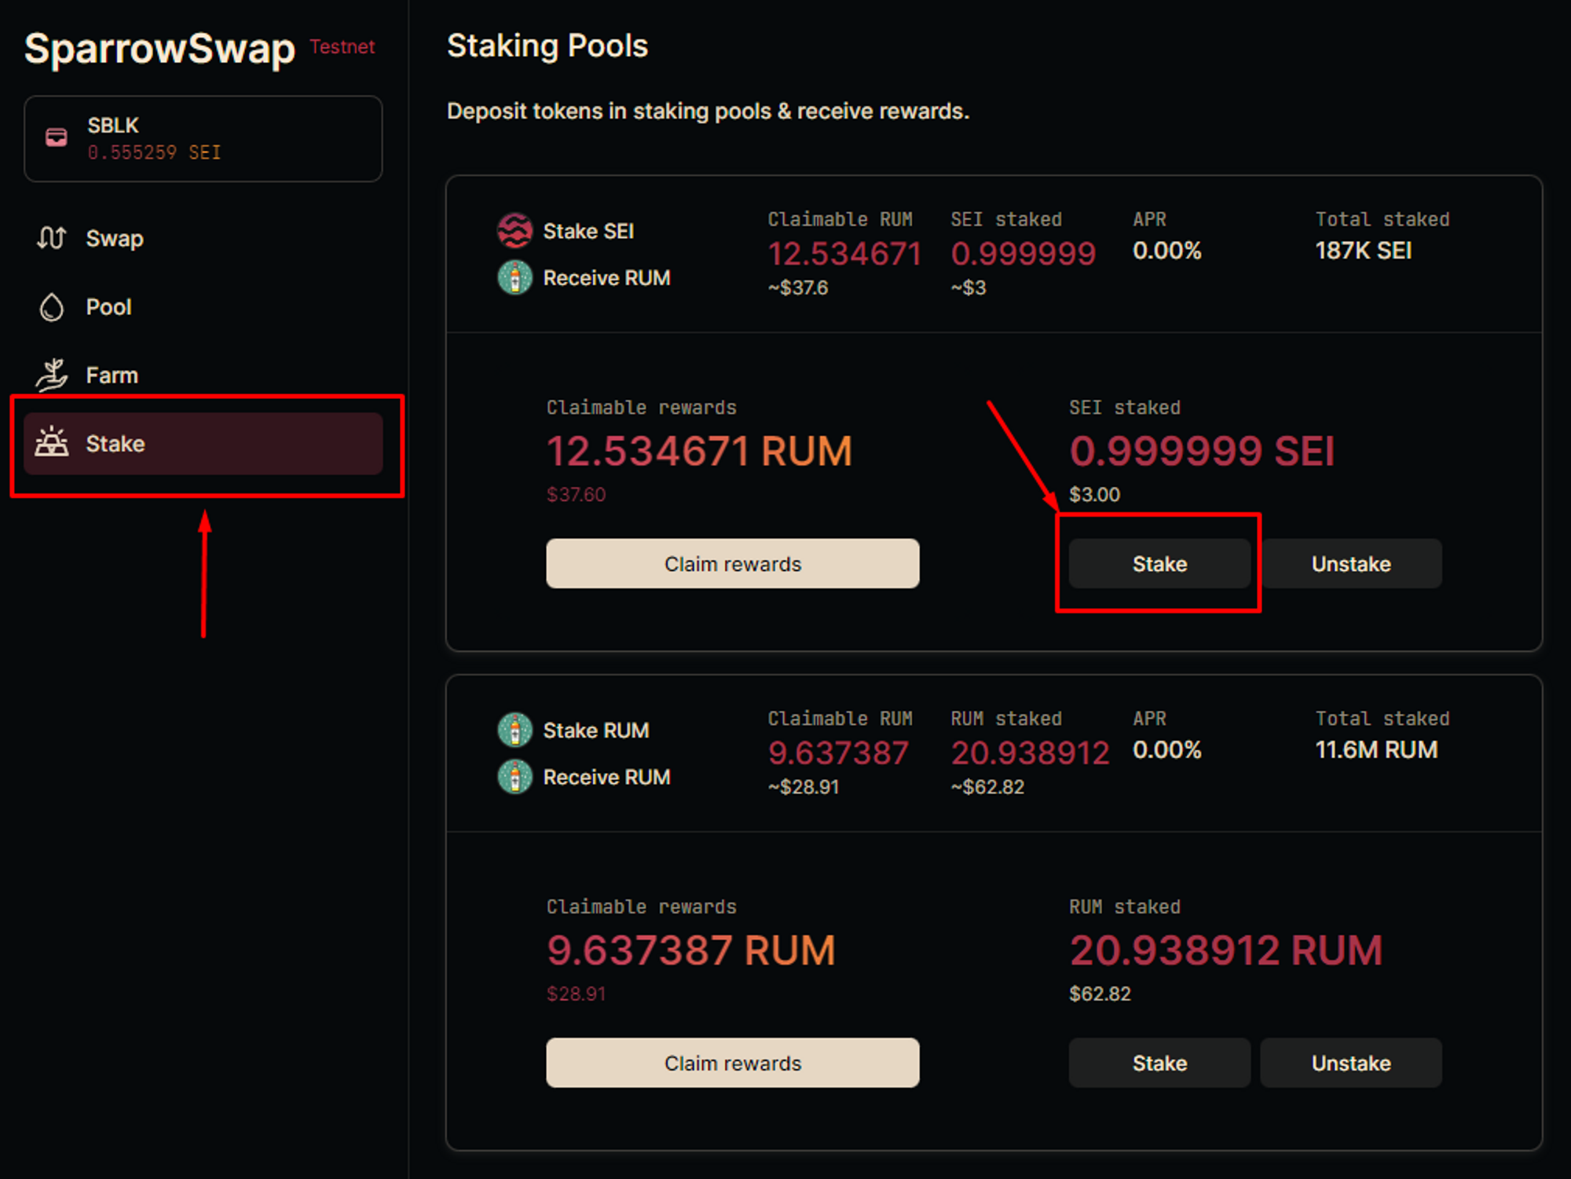Claim rewards in the RUM staking pool
The image size is (1571, 1179).
click(x=732, y=1063)
